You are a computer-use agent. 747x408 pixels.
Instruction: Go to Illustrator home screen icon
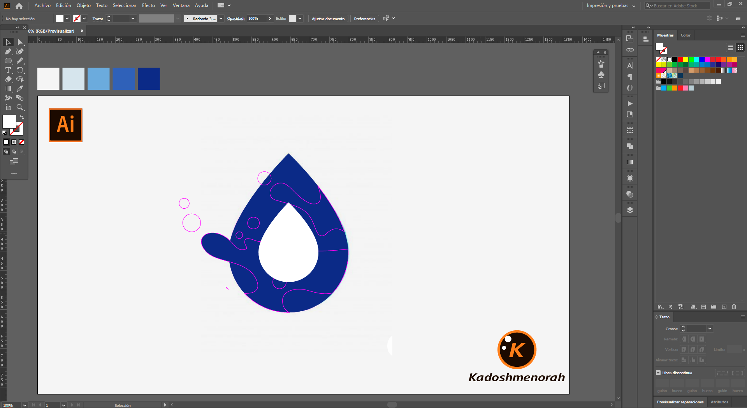19,5
